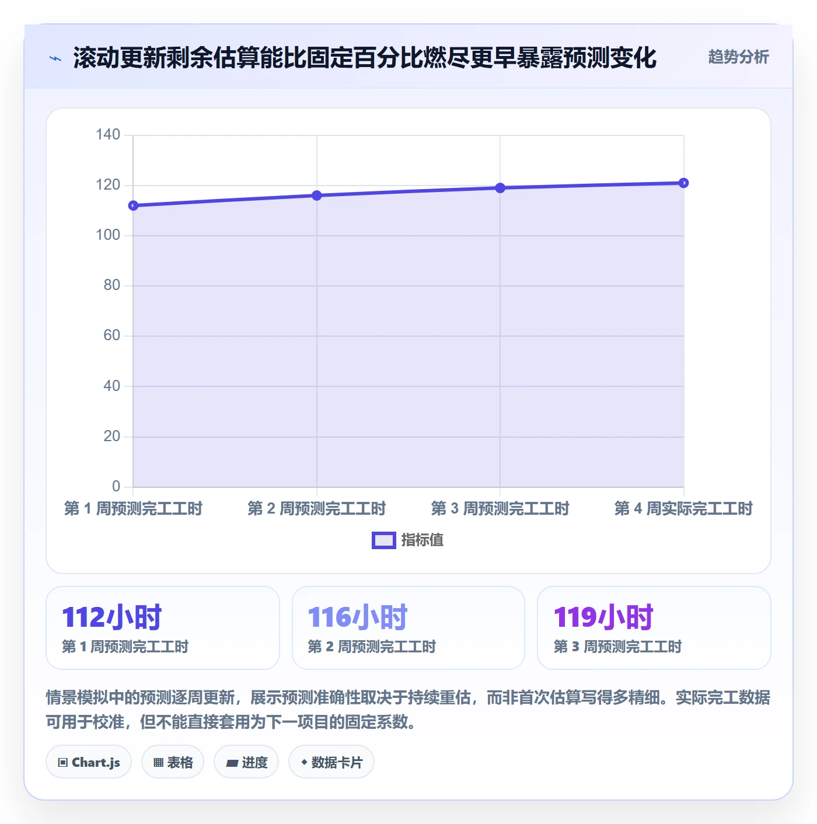The width and height of the screenshot is (817, 824).
Task: Click the 119小时 stat value
Action: pos(603,617)
